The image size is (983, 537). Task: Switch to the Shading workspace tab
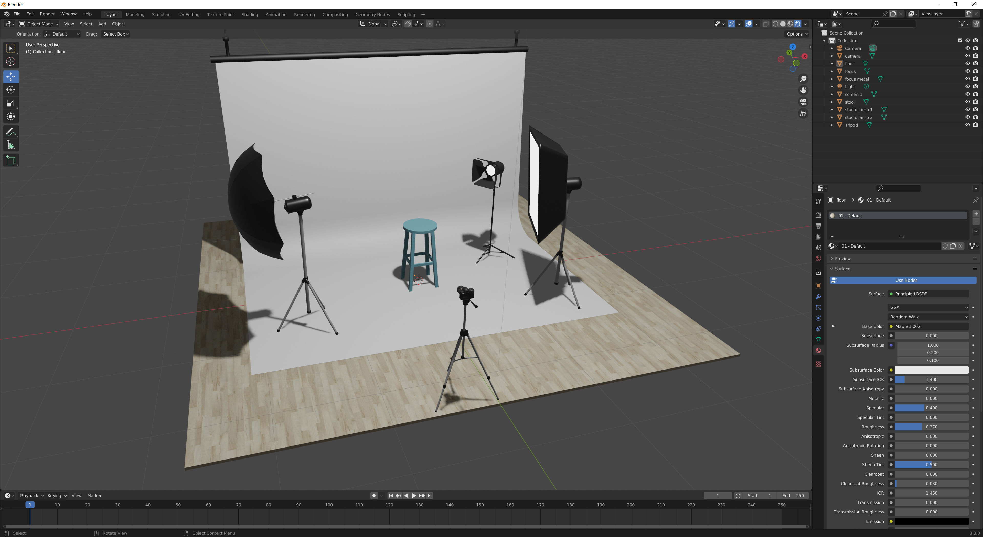pos(249,15)
